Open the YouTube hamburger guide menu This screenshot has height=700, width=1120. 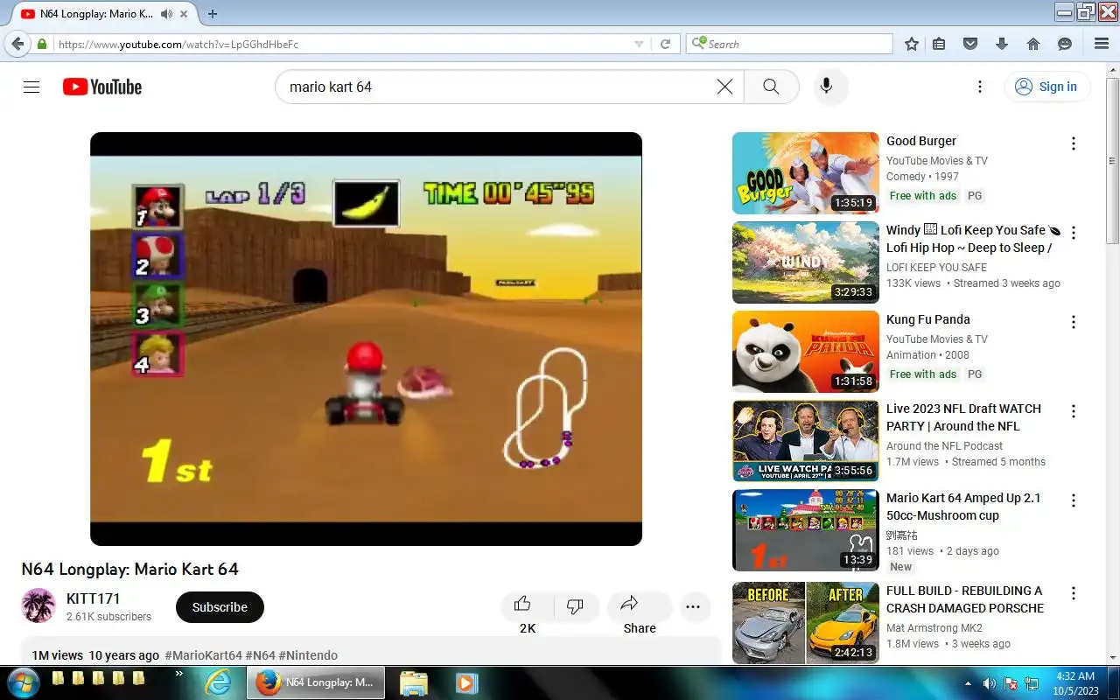pyautogui.click(x=31, y=87)
